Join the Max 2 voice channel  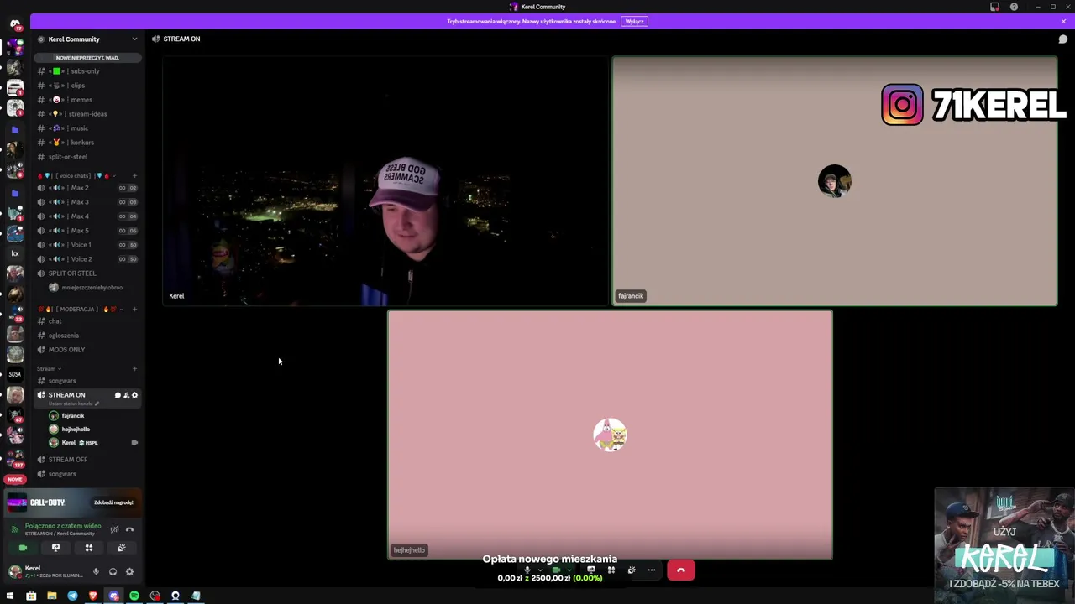point(87,188)
